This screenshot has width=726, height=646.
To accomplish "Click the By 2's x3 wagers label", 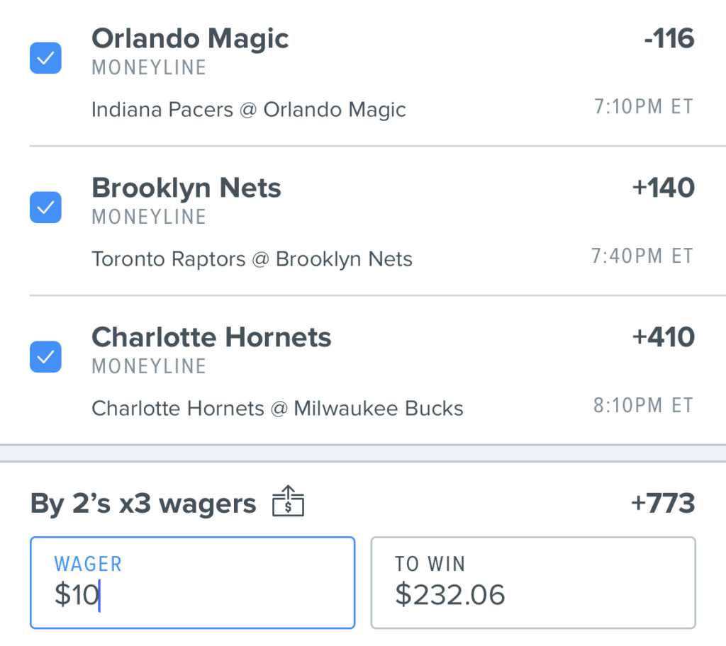I will point(143,504).
